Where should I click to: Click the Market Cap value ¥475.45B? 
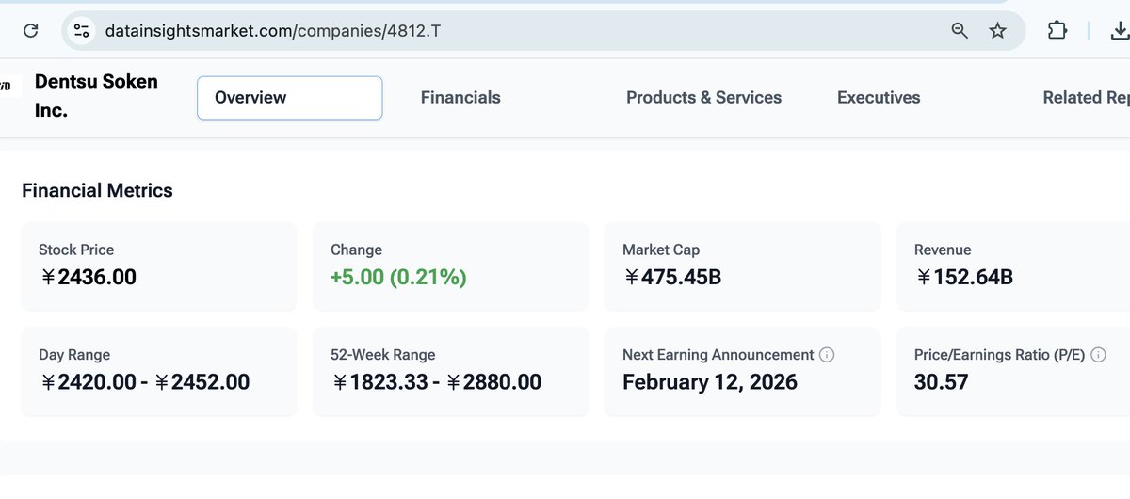pos(672,278)
